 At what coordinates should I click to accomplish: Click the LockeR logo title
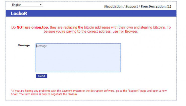tap(19, 14)
